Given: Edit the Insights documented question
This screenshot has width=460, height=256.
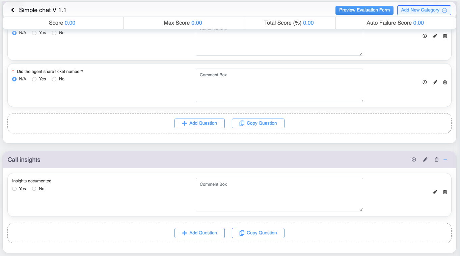Looking at the screenshot, I should 435,192.
